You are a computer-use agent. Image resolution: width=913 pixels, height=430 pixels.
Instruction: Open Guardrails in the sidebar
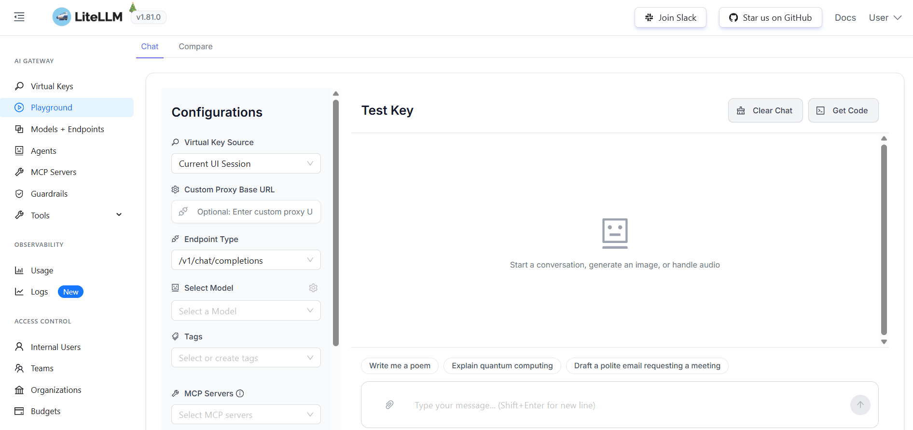(x=68, y=194)
